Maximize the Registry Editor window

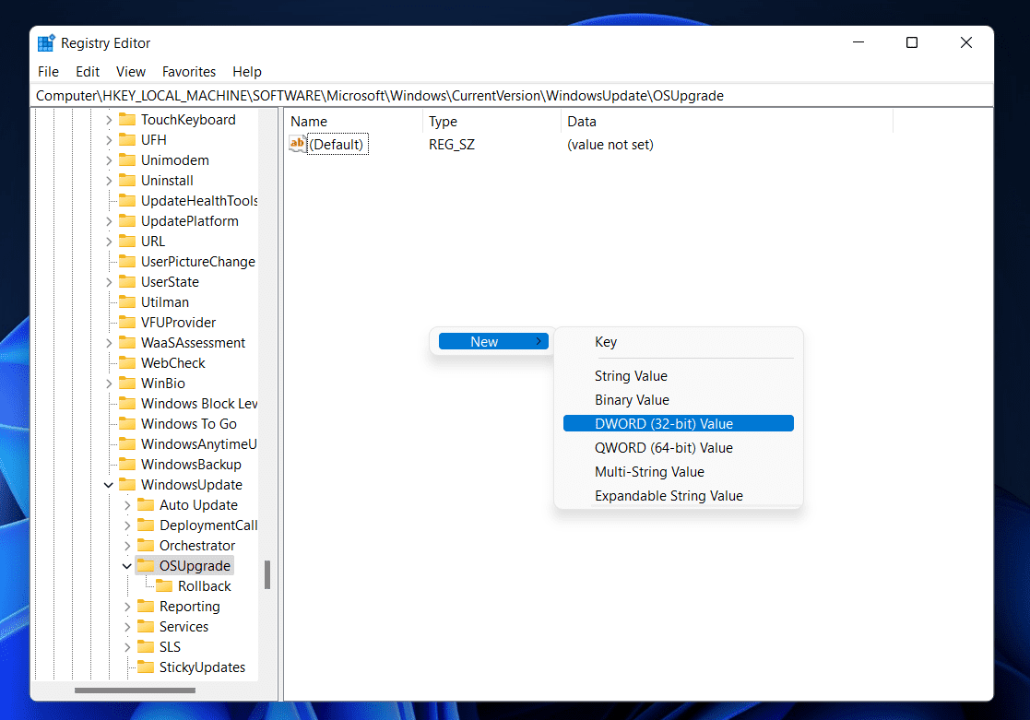(912, 42)
